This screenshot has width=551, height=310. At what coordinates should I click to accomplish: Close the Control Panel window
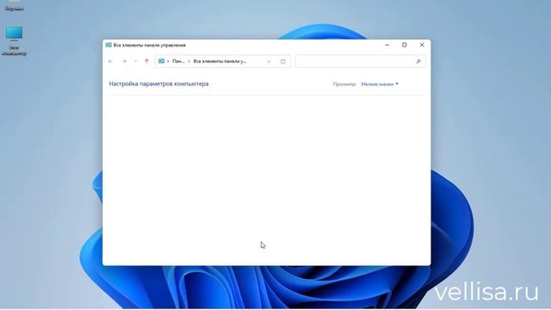click(x=422, y=45)
